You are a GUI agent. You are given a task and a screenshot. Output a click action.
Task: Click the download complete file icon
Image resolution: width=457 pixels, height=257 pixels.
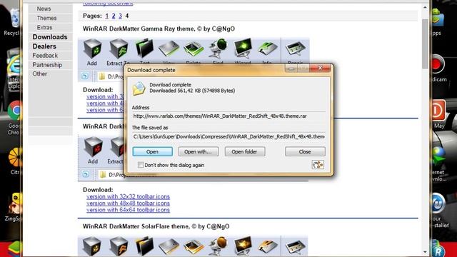point(139,89)
